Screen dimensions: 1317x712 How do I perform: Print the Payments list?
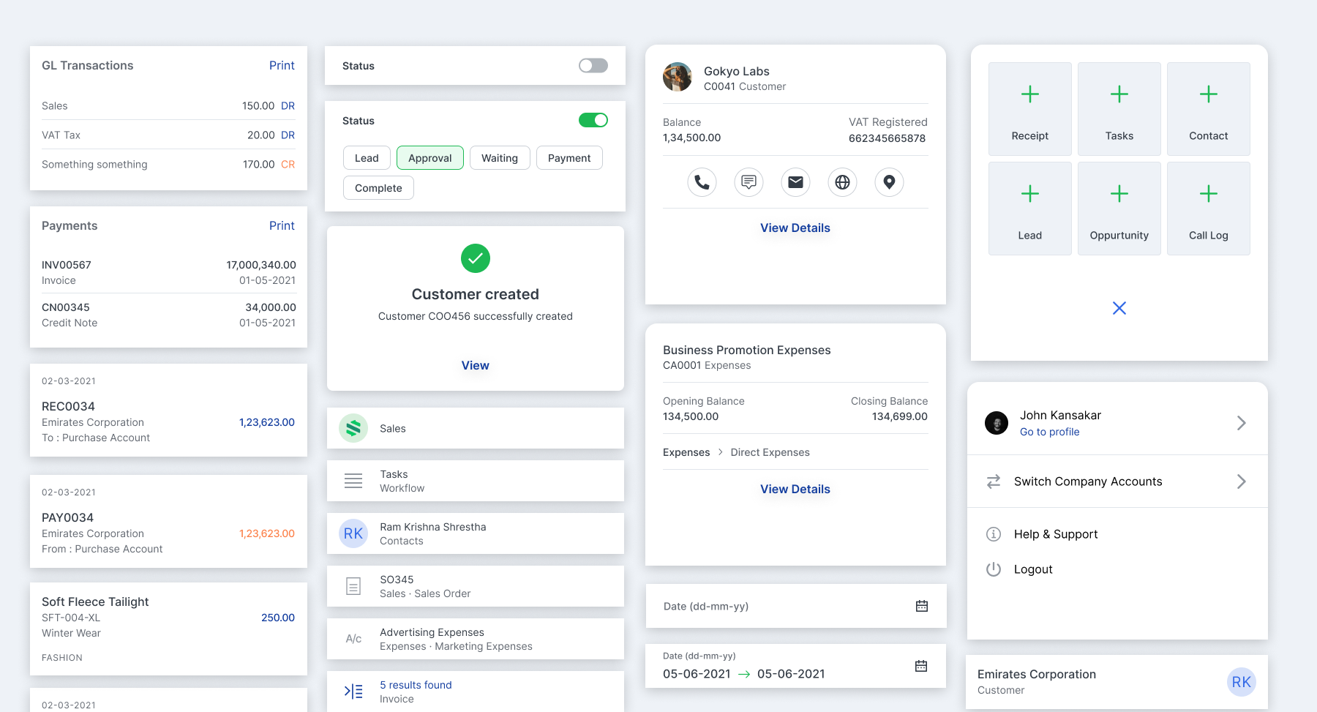(x=282, y=225)
